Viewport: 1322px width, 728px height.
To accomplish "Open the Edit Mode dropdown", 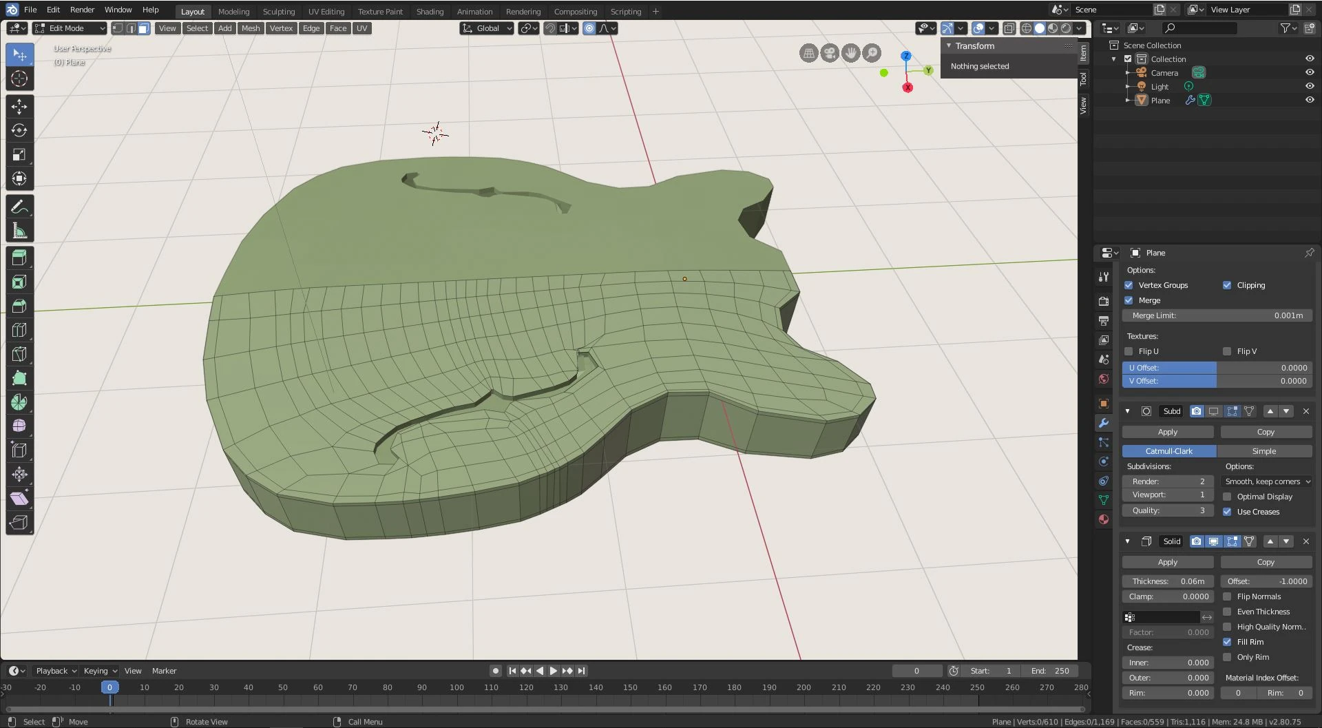I will (70, 28).
